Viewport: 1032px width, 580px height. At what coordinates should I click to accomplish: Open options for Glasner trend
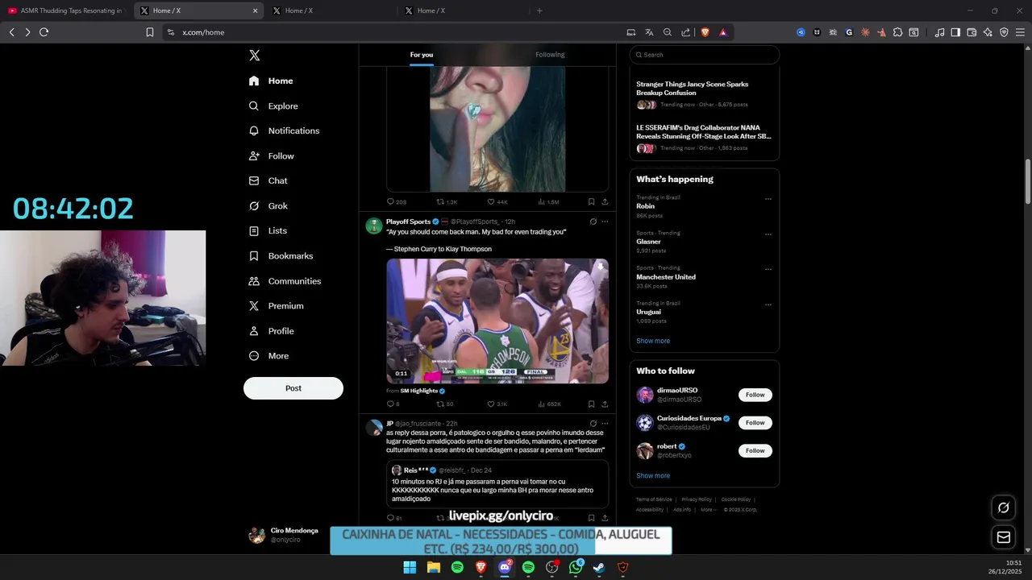tap(768, 234)
